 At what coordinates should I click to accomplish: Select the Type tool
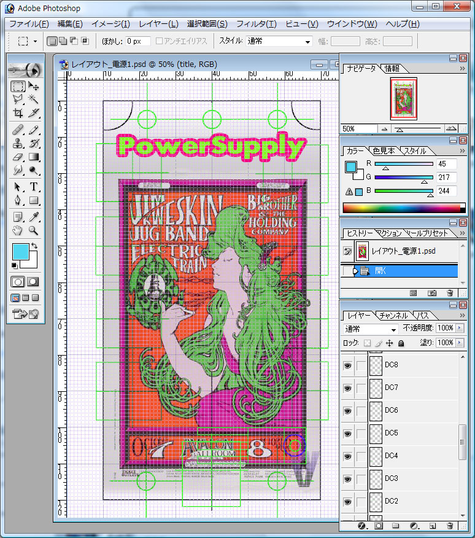tap(34, 187)
